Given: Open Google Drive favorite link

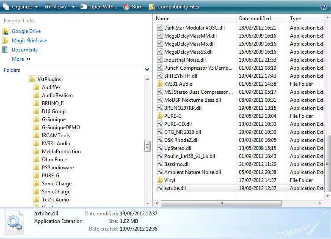Looking at the screenshot, I should [x=26, y=31].
